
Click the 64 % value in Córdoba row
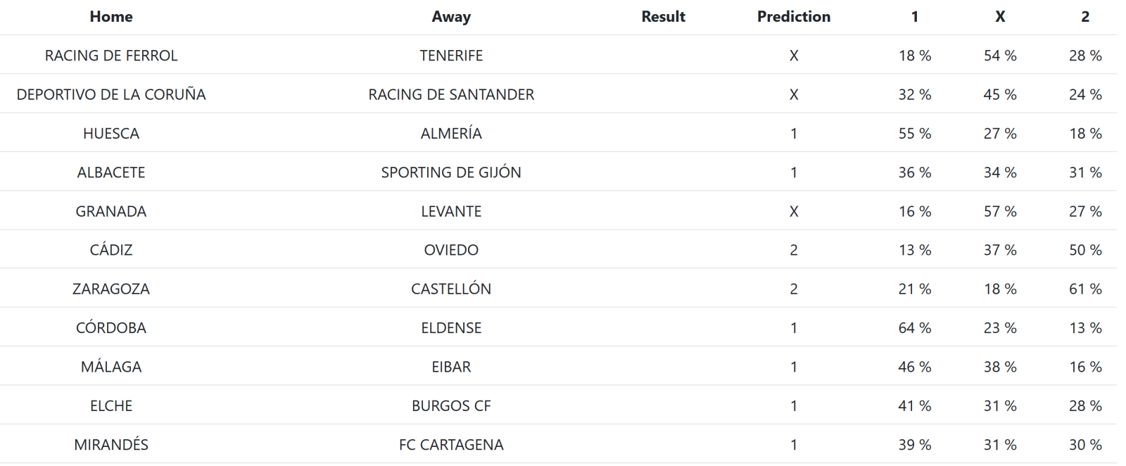tap(914, 328)
